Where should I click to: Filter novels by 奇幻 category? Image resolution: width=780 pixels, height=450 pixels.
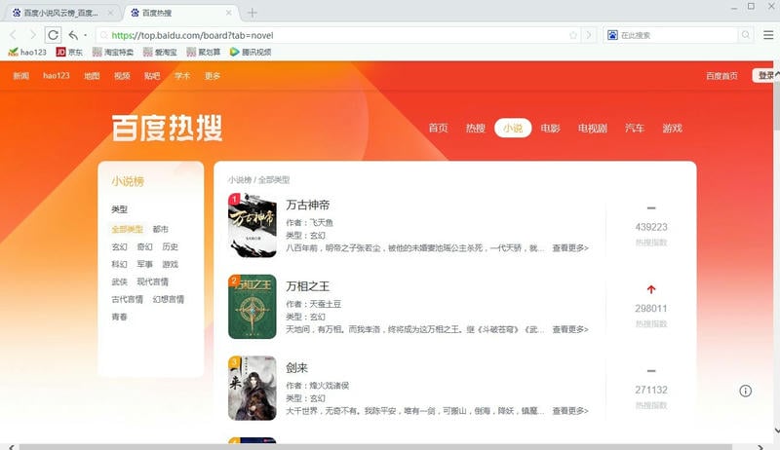pos(144,246)
